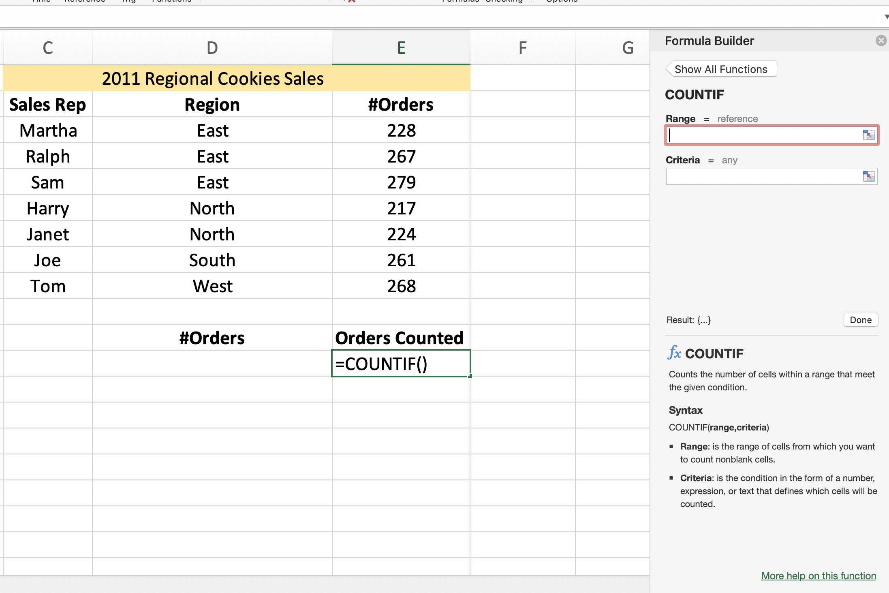The image size is (889, 593).
Task: Click the Show All Functions button
Action: coord(720,69)
